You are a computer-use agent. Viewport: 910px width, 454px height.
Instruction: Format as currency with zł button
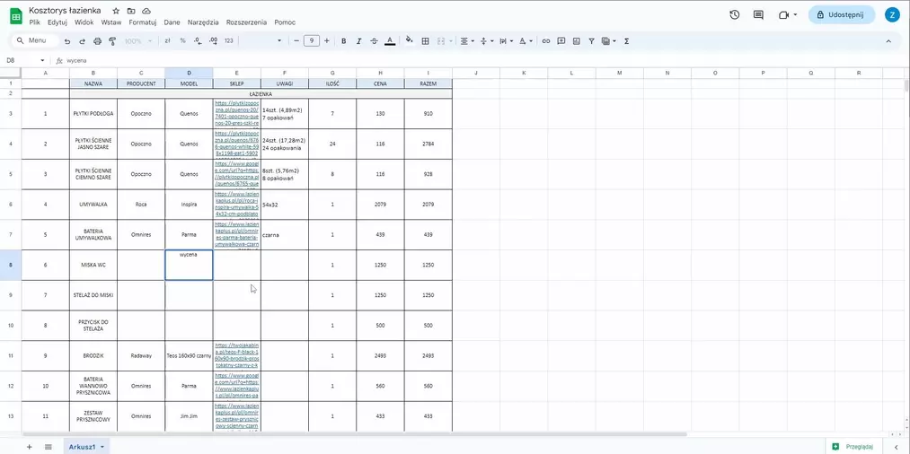click(x=168, y=41)
